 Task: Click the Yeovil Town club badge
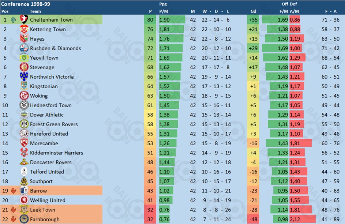tap(24, 58)
